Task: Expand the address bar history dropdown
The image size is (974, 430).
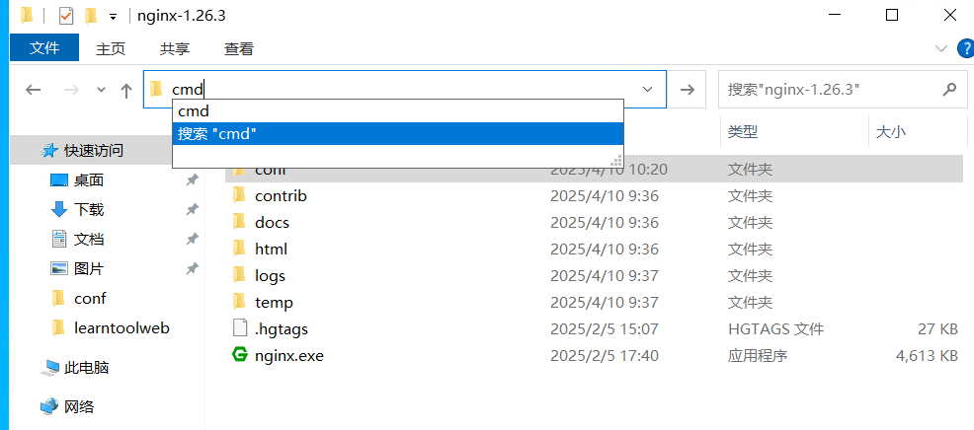Action: pyautogui.click(x=647, y=90)
